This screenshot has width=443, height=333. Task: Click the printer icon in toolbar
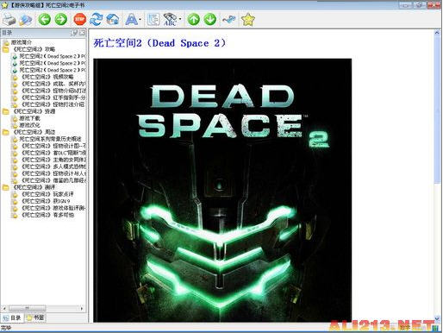point(9,20)
